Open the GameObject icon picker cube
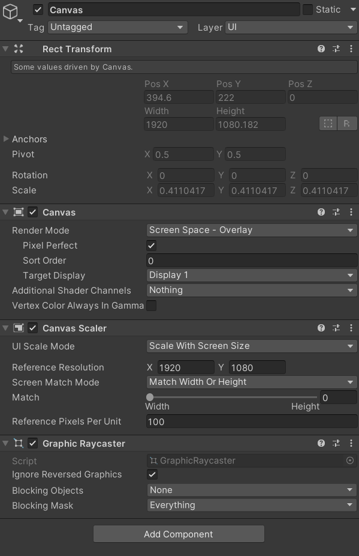This screenshot has width=359, height=556. 10,11
